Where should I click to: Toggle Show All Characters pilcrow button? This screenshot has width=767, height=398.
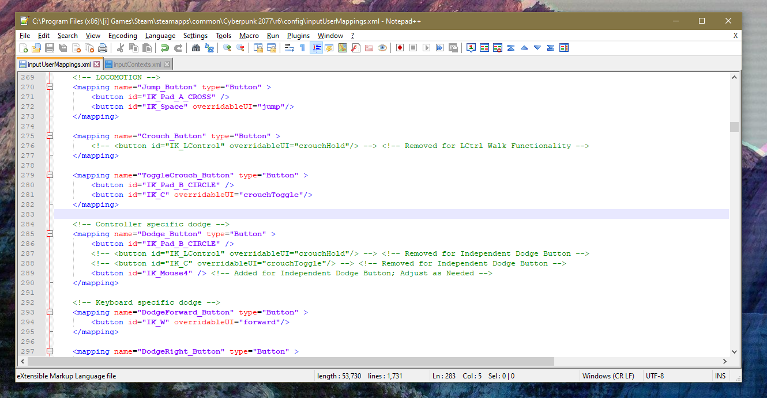(302, 48)
